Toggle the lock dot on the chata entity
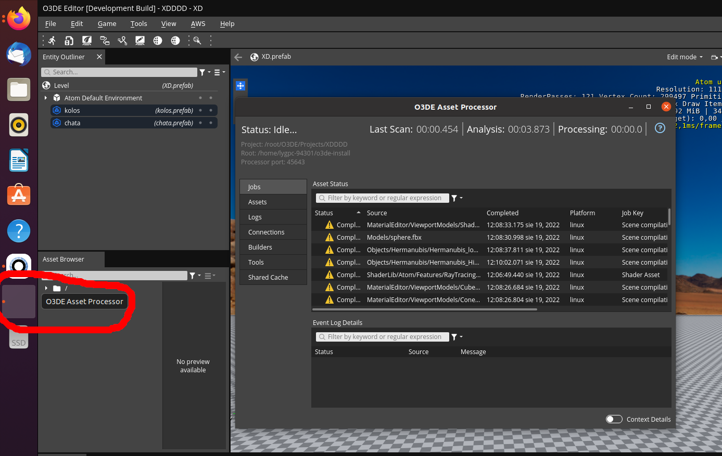The width and height of the screenshot is (722, 456). 211,123
